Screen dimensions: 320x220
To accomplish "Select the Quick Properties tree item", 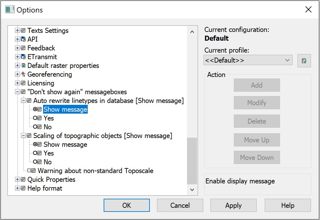I will tap(51, 180).
